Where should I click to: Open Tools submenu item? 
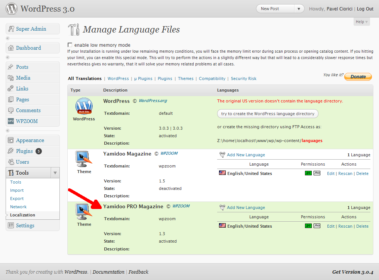pos(15,182)
